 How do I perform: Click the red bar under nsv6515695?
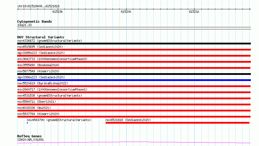click(x=134, y=50)
